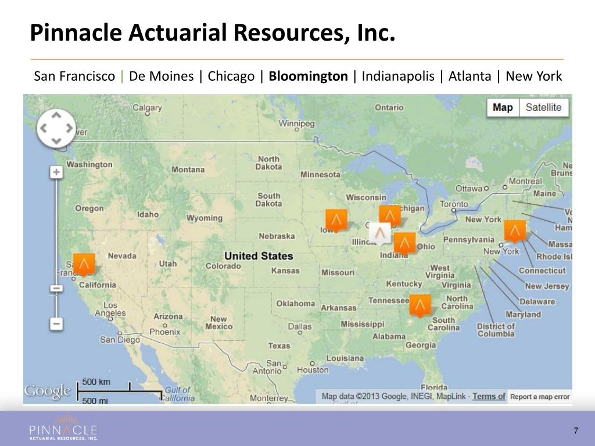Select the Indianapolis office marker
Screen dimensions: 595x446
click(x=404, y=243)
